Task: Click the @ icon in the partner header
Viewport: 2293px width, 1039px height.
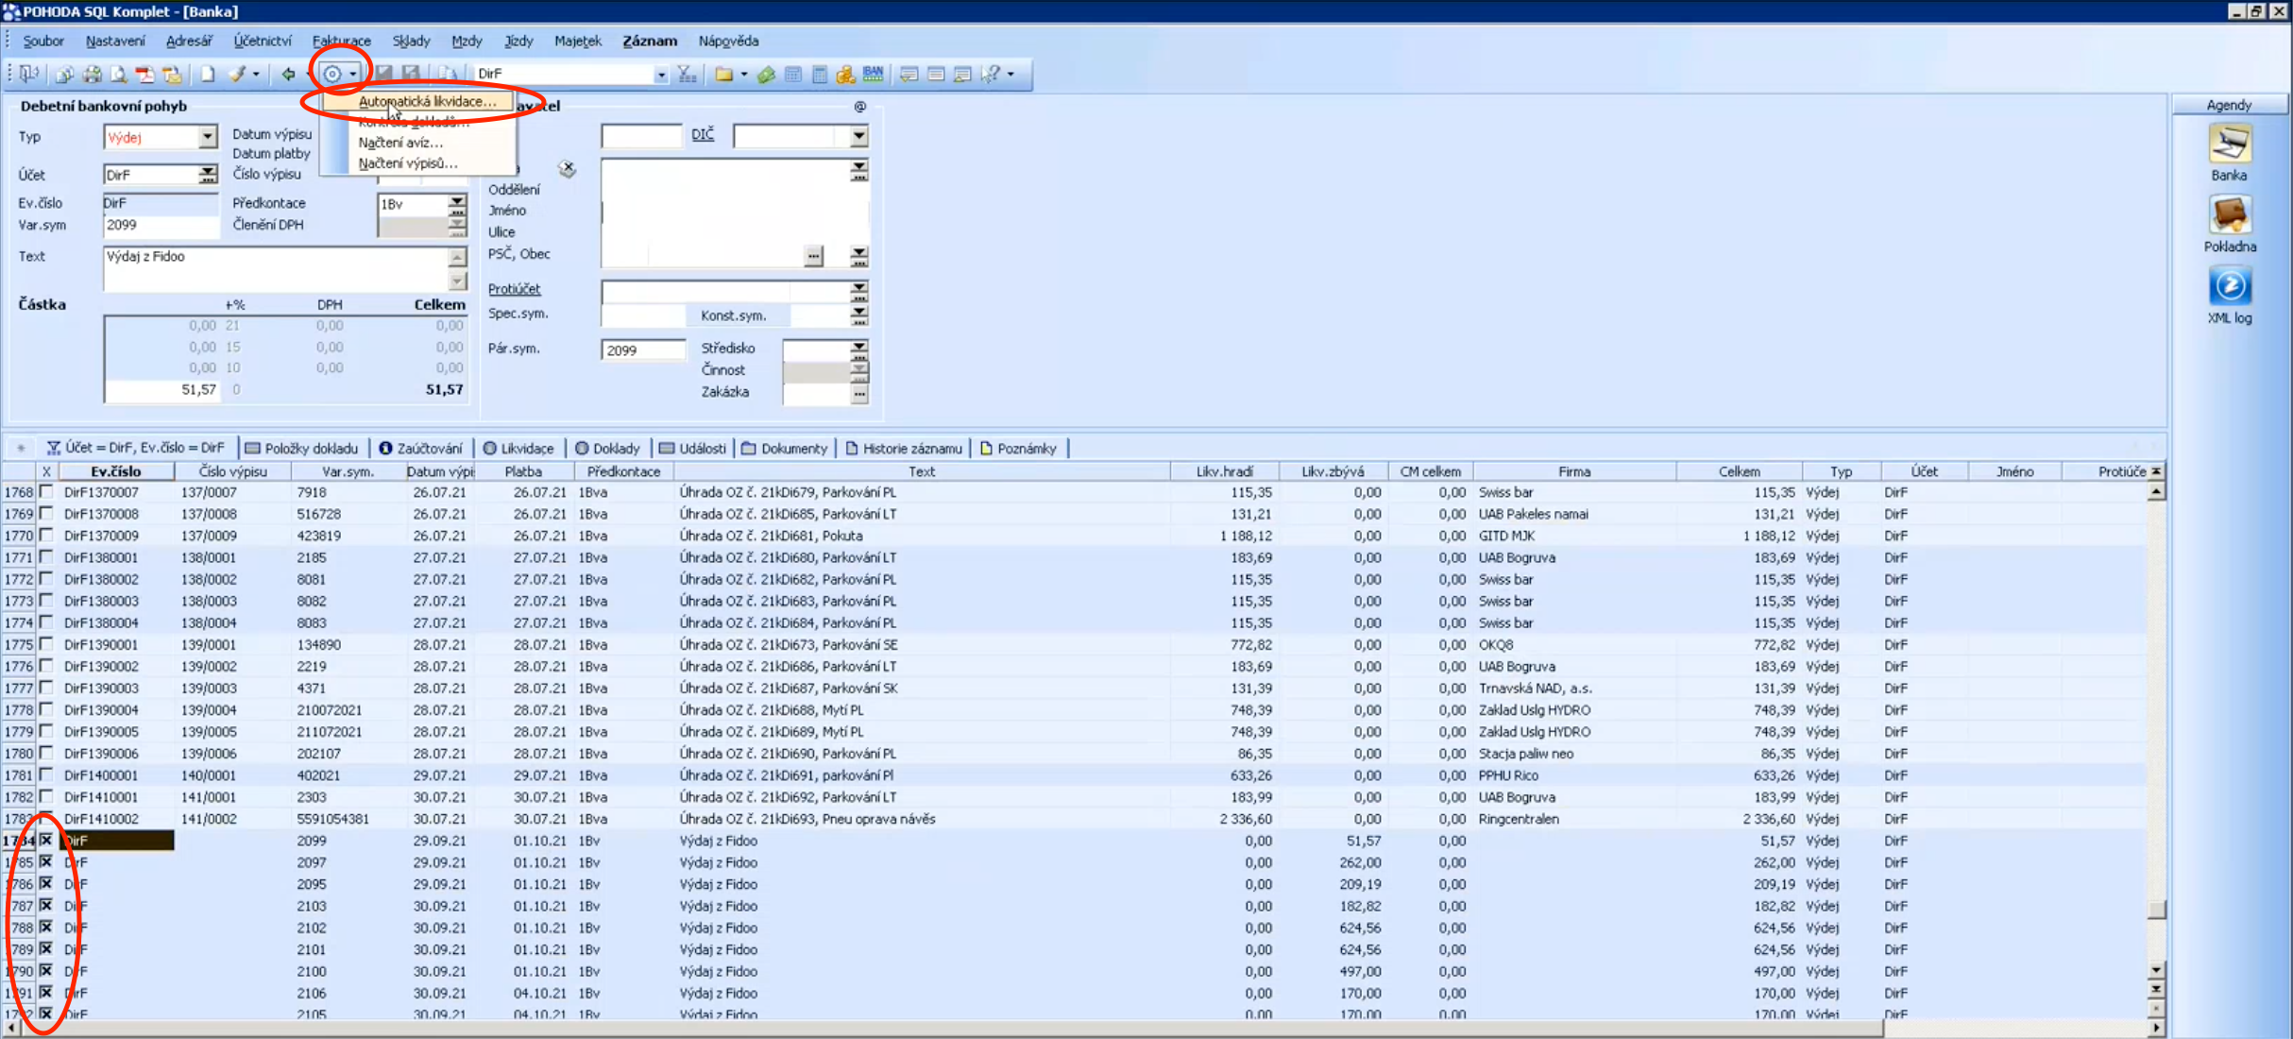Action: point(859,107)
